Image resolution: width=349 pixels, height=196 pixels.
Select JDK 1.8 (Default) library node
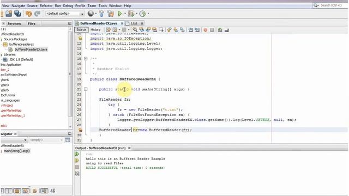pyautogui.click(x=21, y=59)
